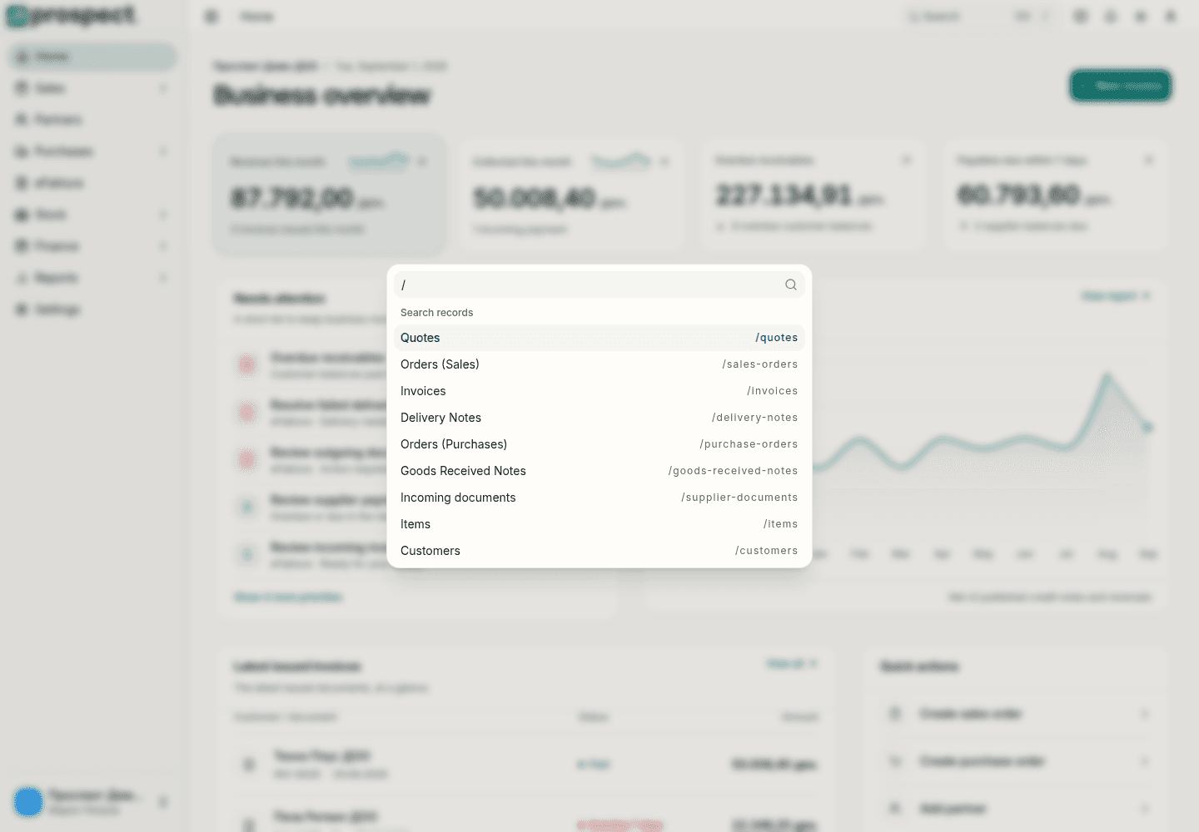Navigate to Customers from search records
Screen dimensions: 1199x832
pos(599,551)
